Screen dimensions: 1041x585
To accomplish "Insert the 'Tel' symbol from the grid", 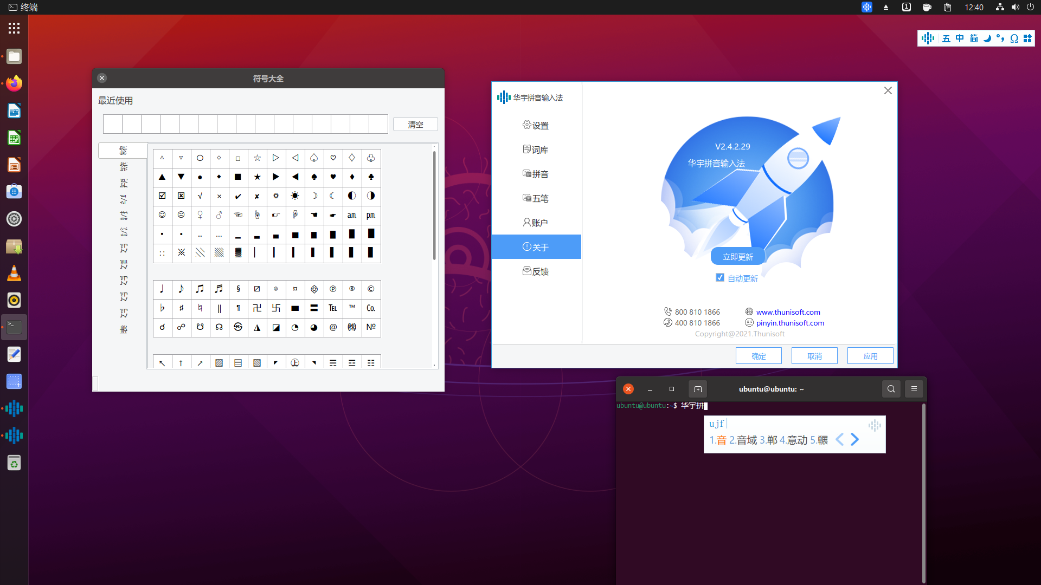I will 333,308.
